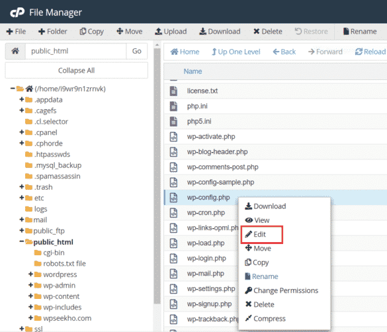Click the wp-login.php file icon

pyautogui.click(x=173, y=258)
